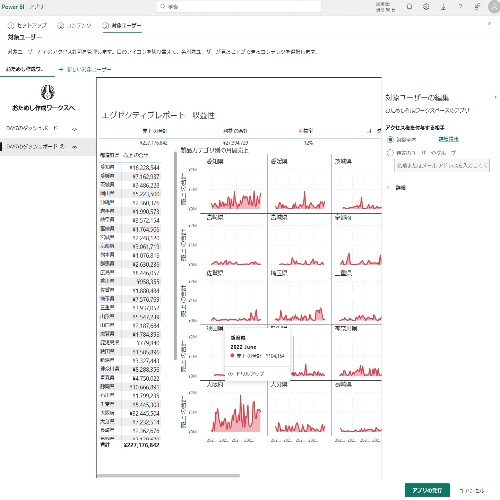Go to the セットアップ step tab

pos(27,26)
